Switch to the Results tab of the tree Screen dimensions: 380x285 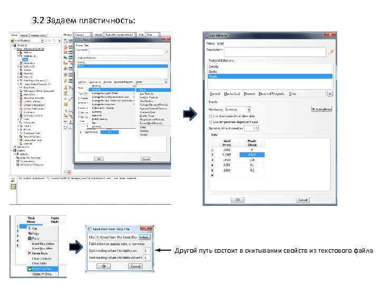24,35
